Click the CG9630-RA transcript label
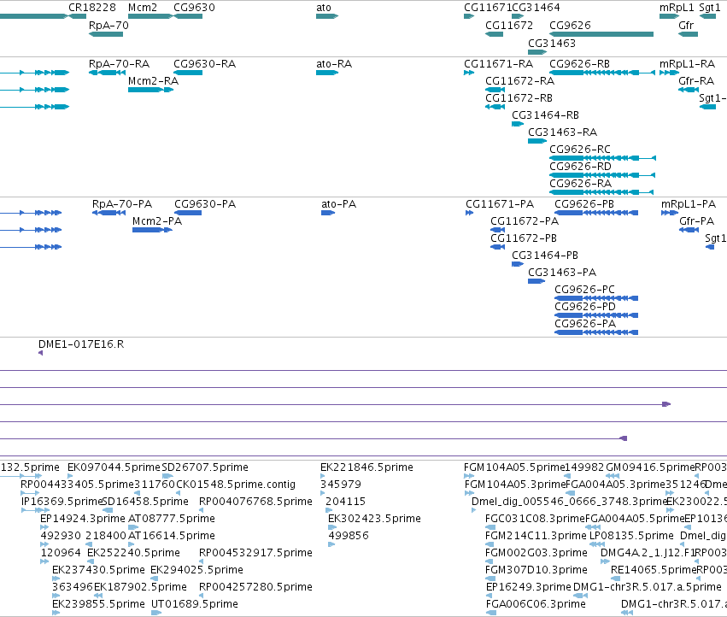 pyautogui.click(x=204, y=64)
